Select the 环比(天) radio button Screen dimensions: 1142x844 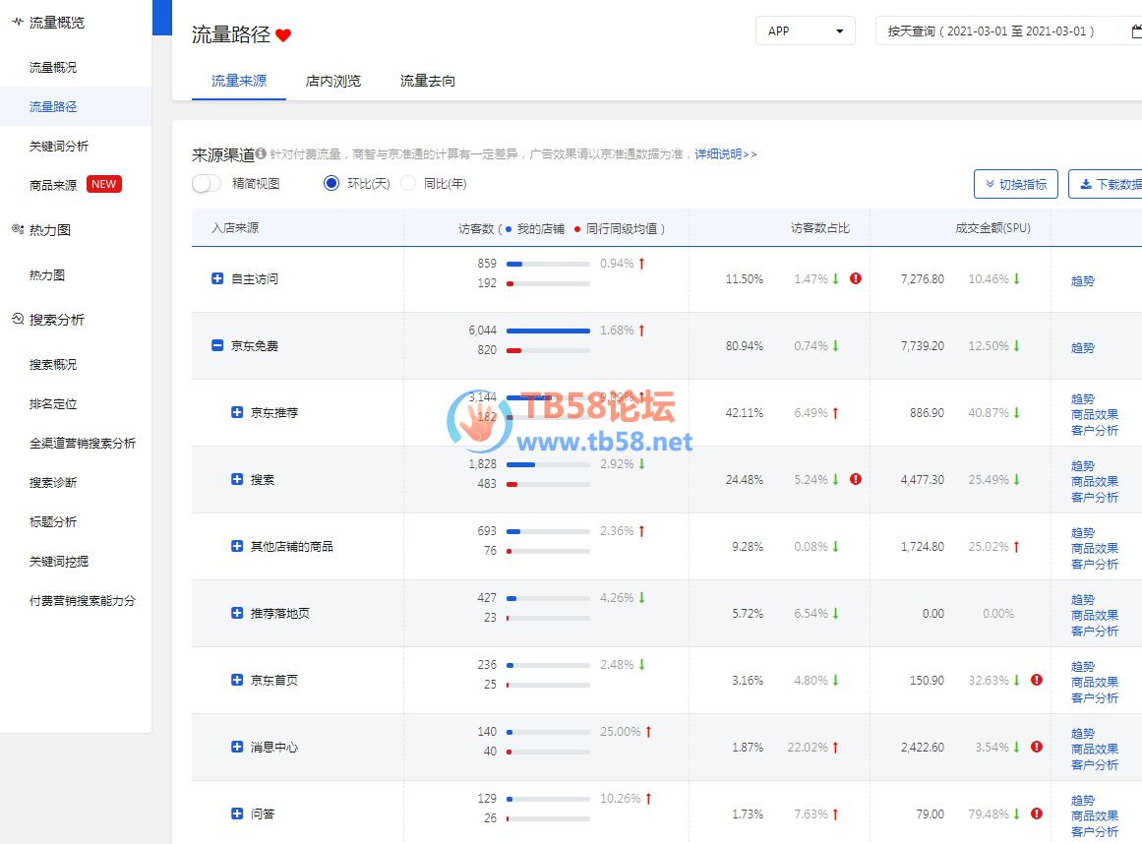(x=331, y=183)
